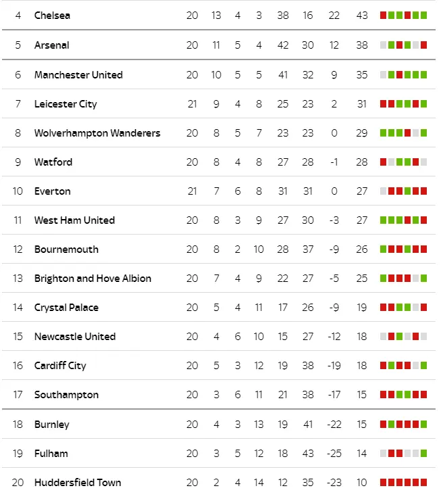Viewport: 441px width, 503px height.
Task: Click Southampton team name
Action: click(x=66, y=394)
